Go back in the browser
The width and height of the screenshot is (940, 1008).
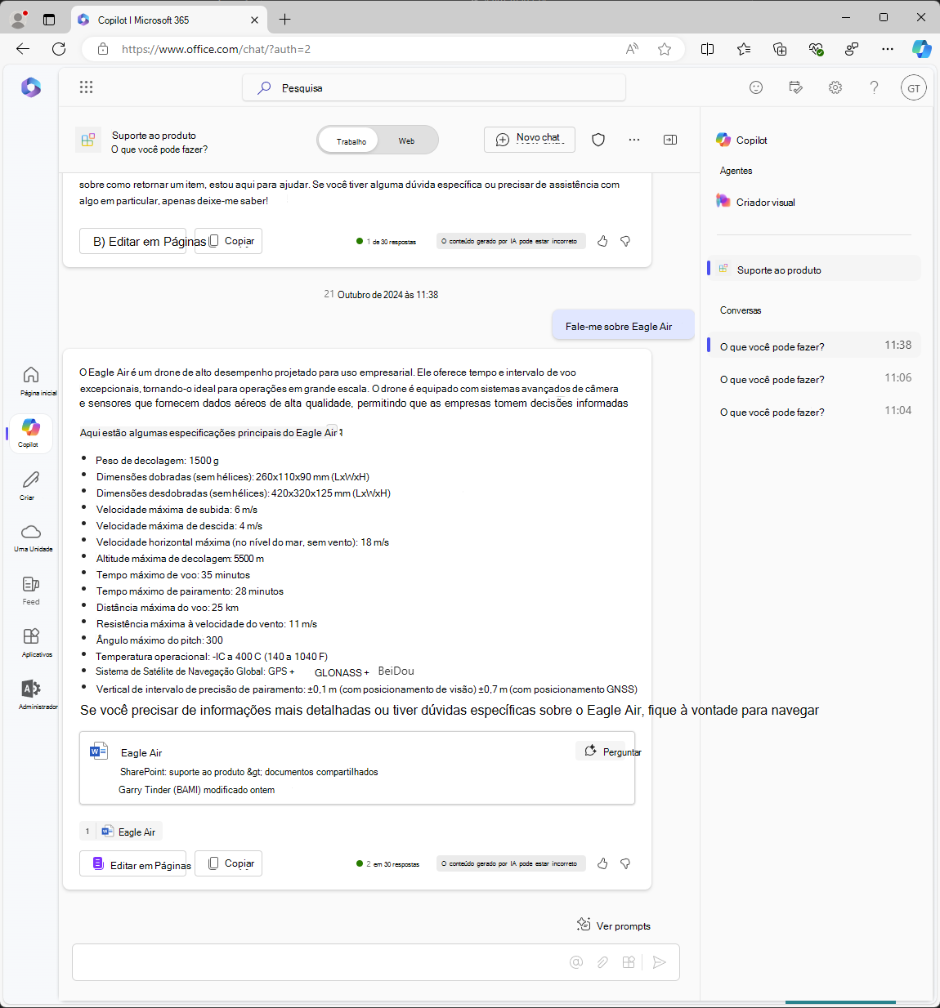(23, 49)
